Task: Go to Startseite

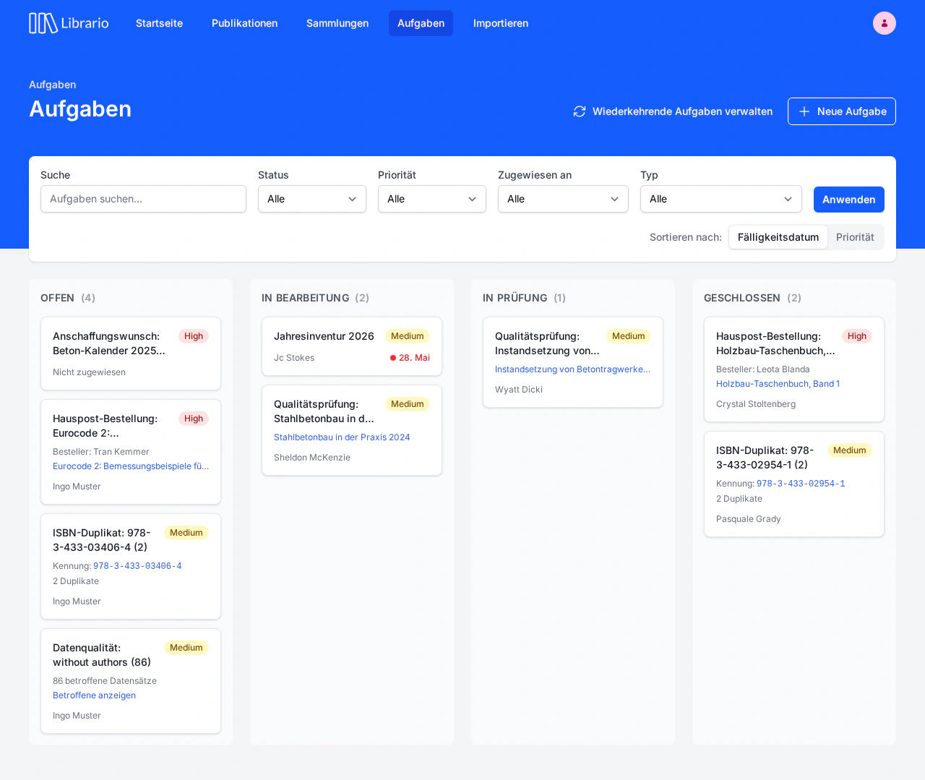Action: pos(159,23)
